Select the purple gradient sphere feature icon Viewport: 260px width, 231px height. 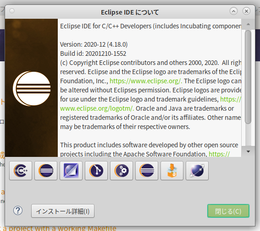click(x=71, y=171)
